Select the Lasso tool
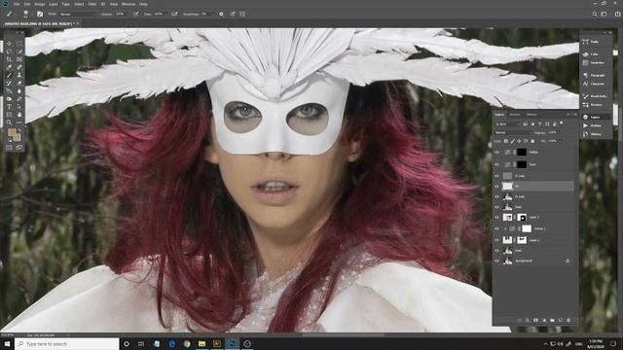623x350 pixels. pos(9,52)
